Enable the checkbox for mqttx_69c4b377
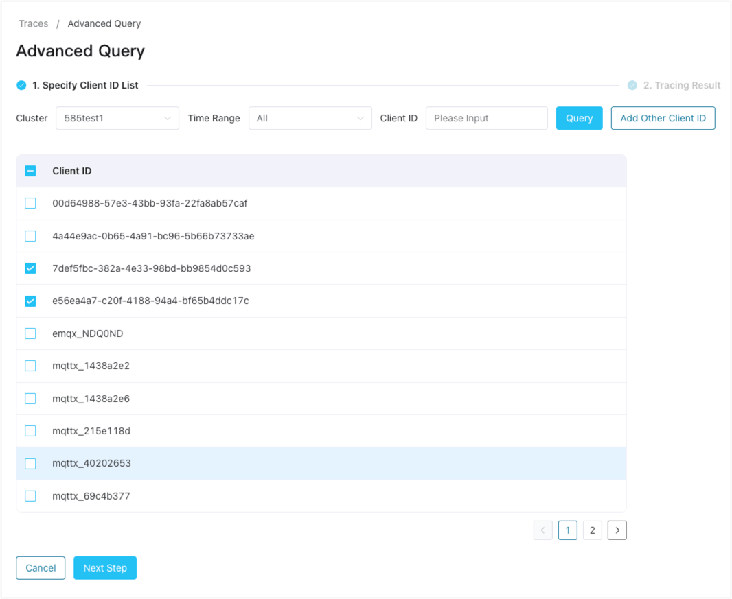 [30, 495]
